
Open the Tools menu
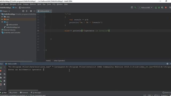49,4
